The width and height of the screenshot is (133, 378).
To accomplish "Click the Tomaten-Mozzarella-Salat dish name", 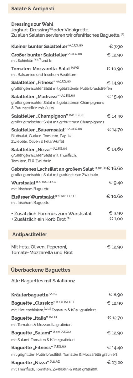I will coord(41,68).
